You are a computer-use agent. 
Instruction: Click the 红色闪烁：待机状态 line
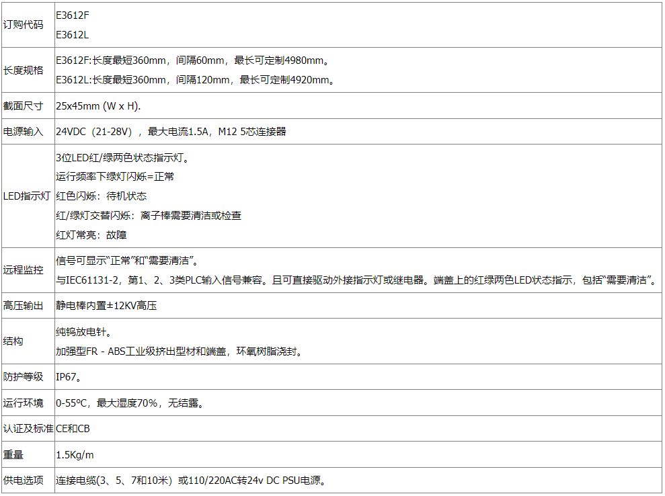[101, 196]
